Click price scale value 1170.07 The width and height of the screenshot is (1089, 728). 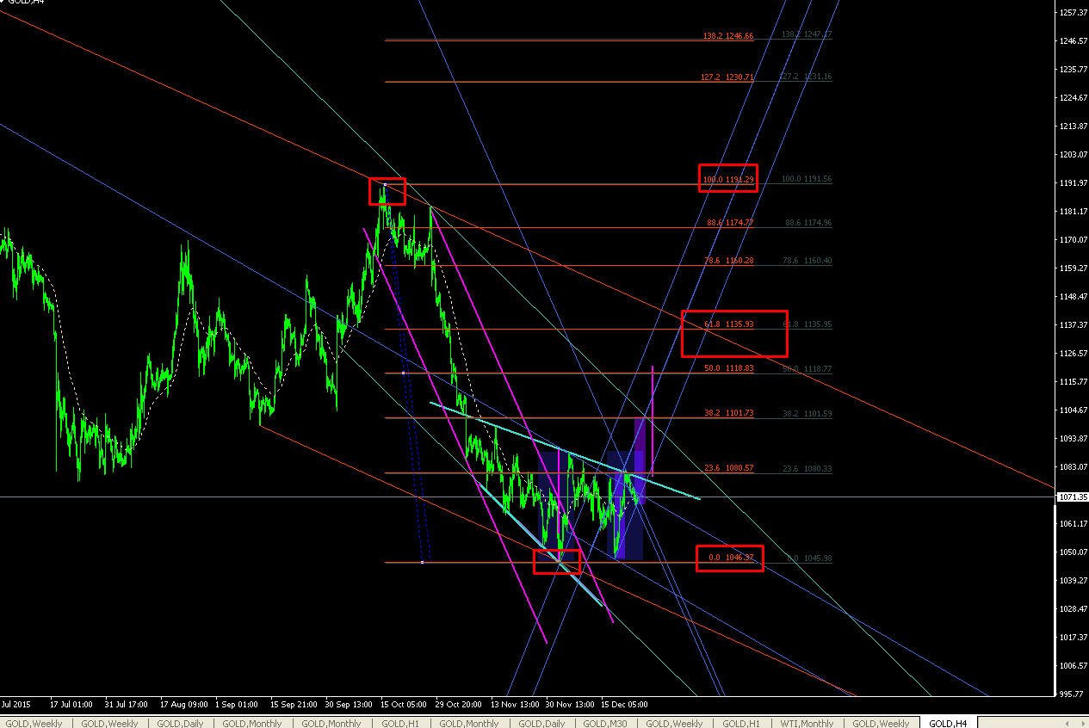coord(1073,239)
